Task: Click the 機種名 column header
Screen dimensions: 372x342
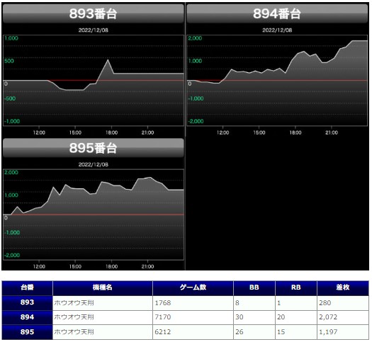Action: 103,287
